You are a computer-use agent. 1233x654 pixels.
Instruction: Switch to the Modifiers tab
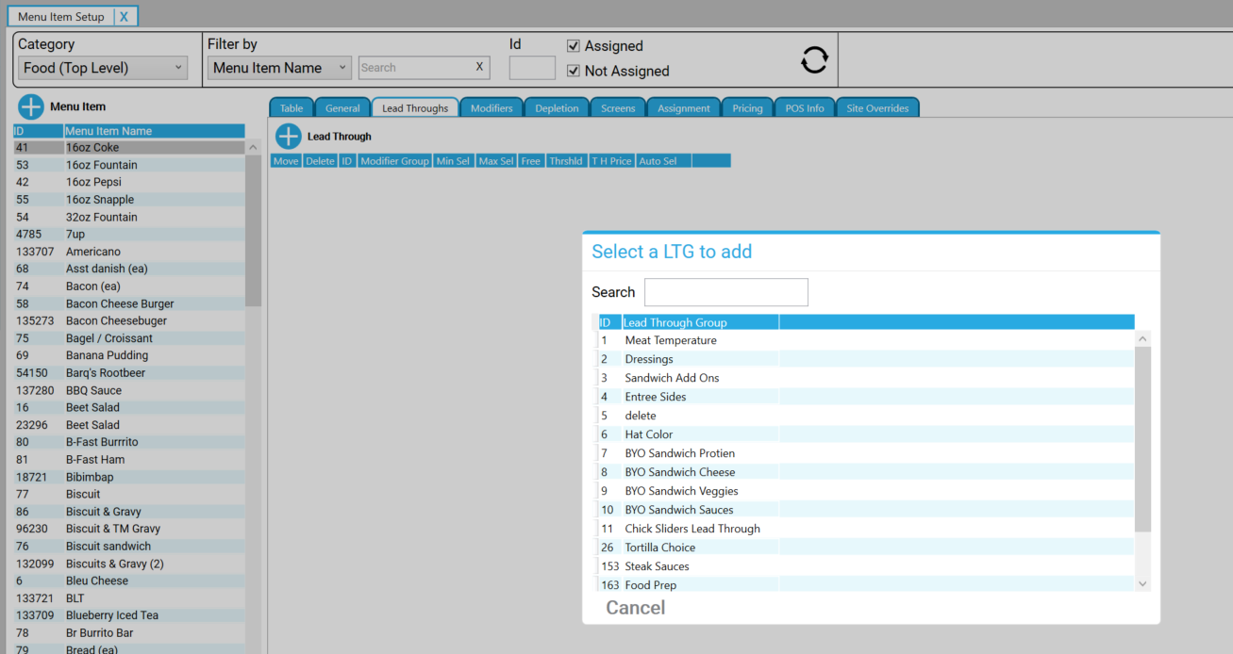click(x=492, y=108)
